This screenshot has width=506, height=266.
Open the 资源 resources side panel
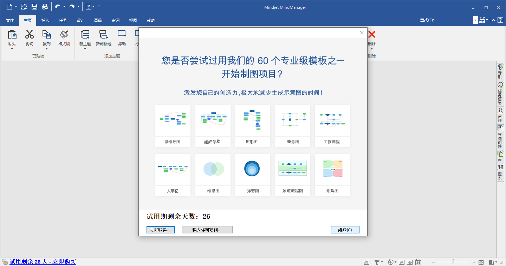(500, 115)
